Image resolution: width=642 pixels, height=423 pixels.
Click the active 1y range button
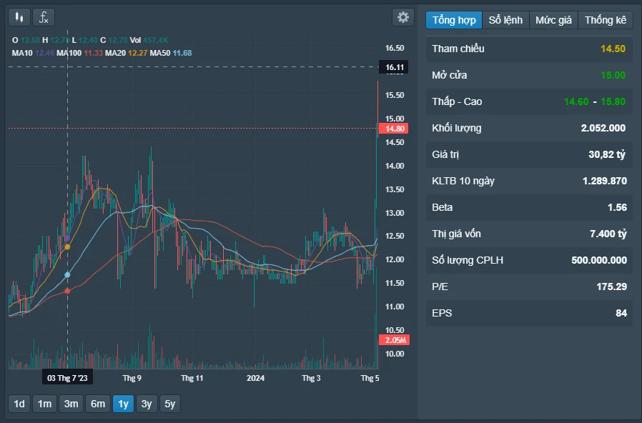tap(123, 404)
